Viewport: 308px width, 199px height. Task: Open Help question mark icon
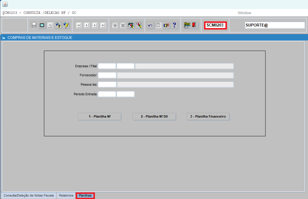click(x=174, y=25)
